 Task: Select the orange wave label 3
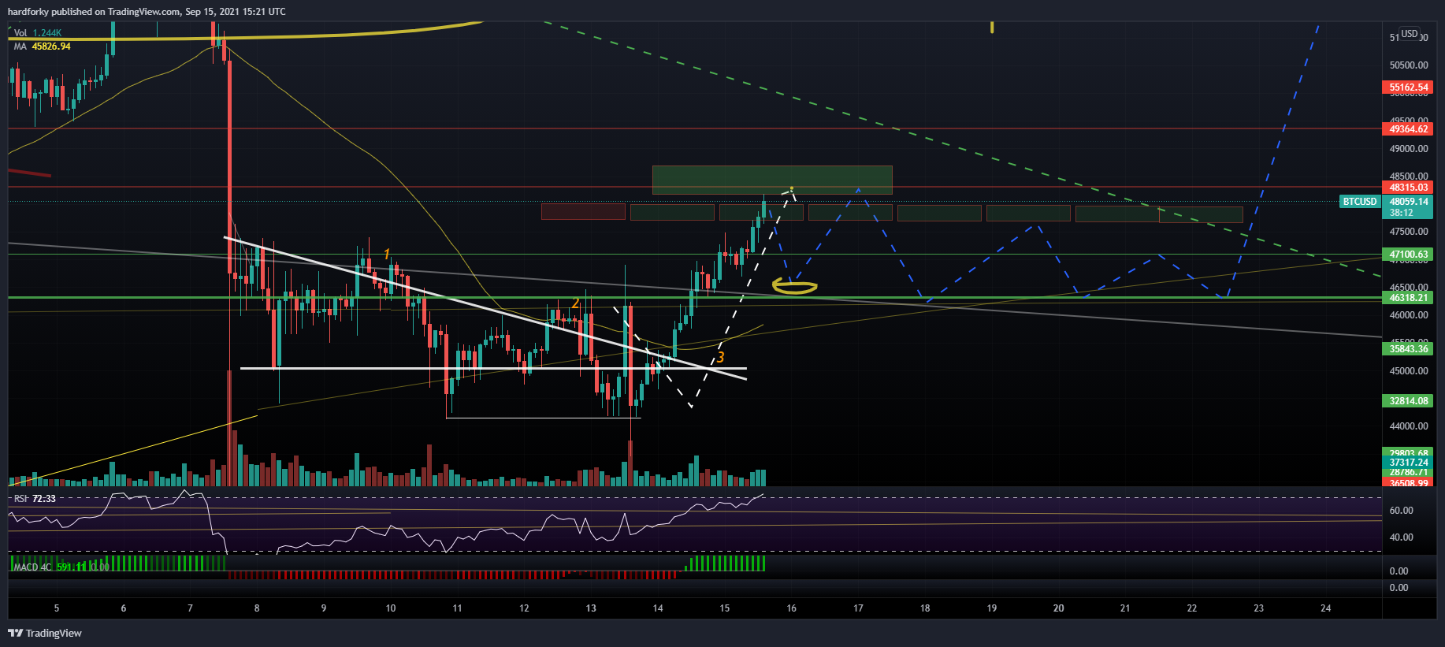[x=720, y=357]
